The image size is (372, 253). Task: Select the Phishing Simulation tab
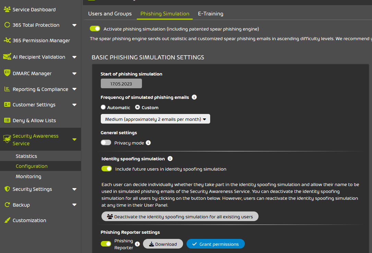(165, 14)
